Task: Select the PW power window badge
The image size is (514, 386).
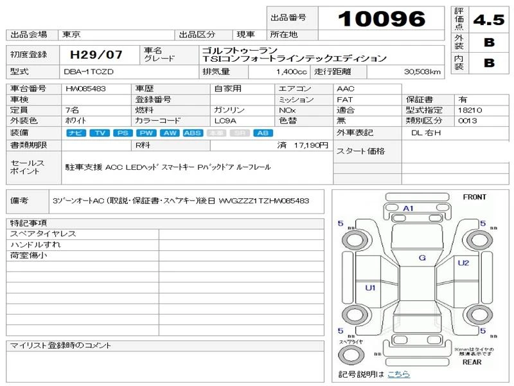Action: (x=146, y=133)
